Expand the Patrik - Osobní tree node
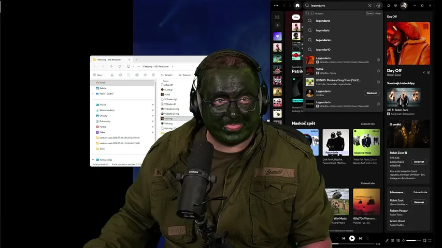This screenshot has width=442, height=248. 93,94
